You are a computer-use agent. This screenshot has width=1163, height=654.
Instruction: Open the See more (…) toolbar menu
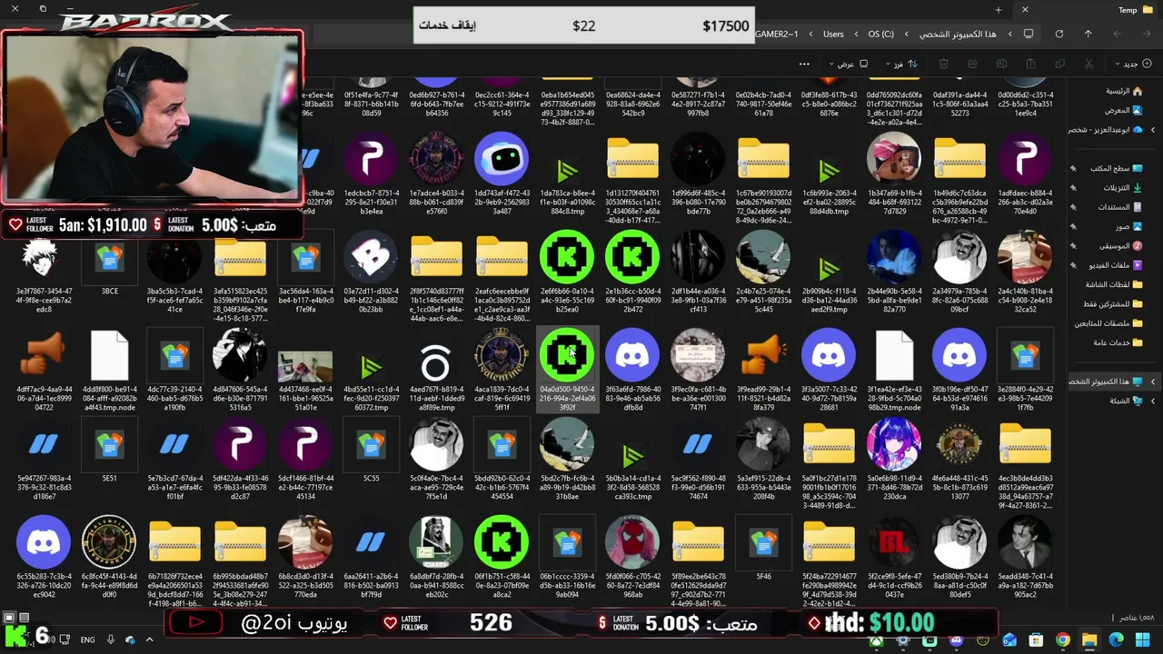coord(803,64)
